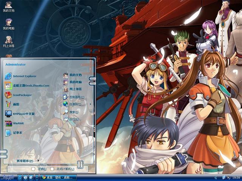The height and width of the screenshot is (181, 242).
Task: Expand the quick launch overflow arrow
Action: [x=37, y=178]
